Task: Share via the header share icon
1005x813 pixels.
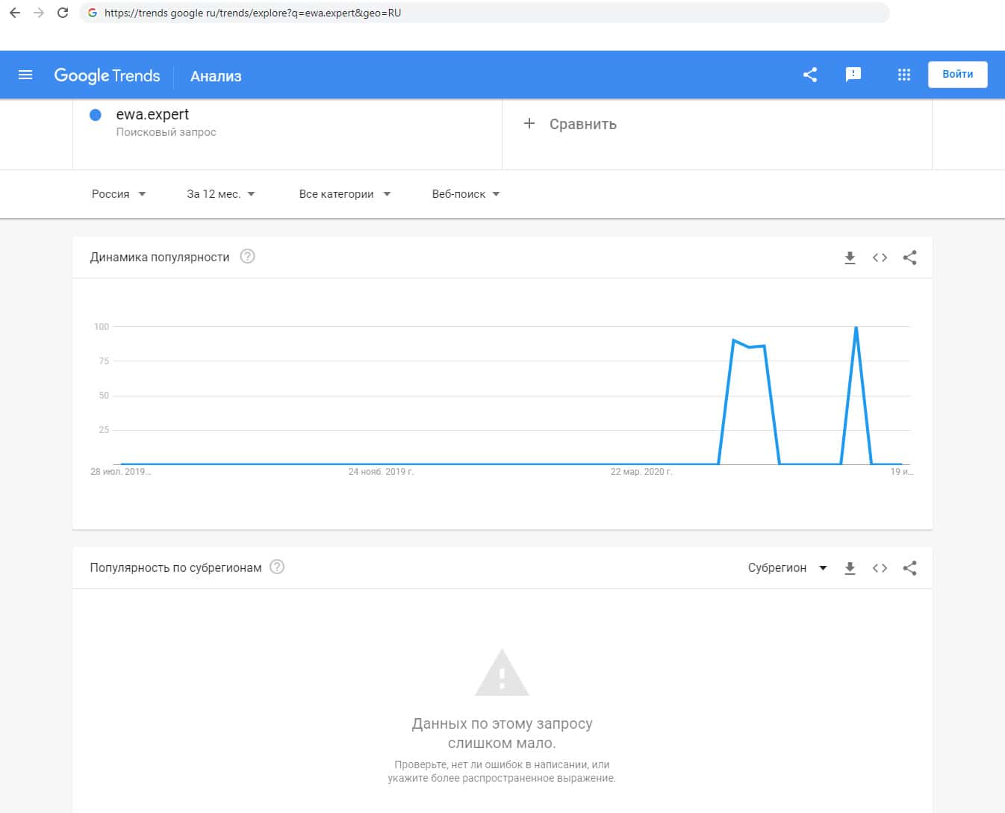Action: (810, 75)
